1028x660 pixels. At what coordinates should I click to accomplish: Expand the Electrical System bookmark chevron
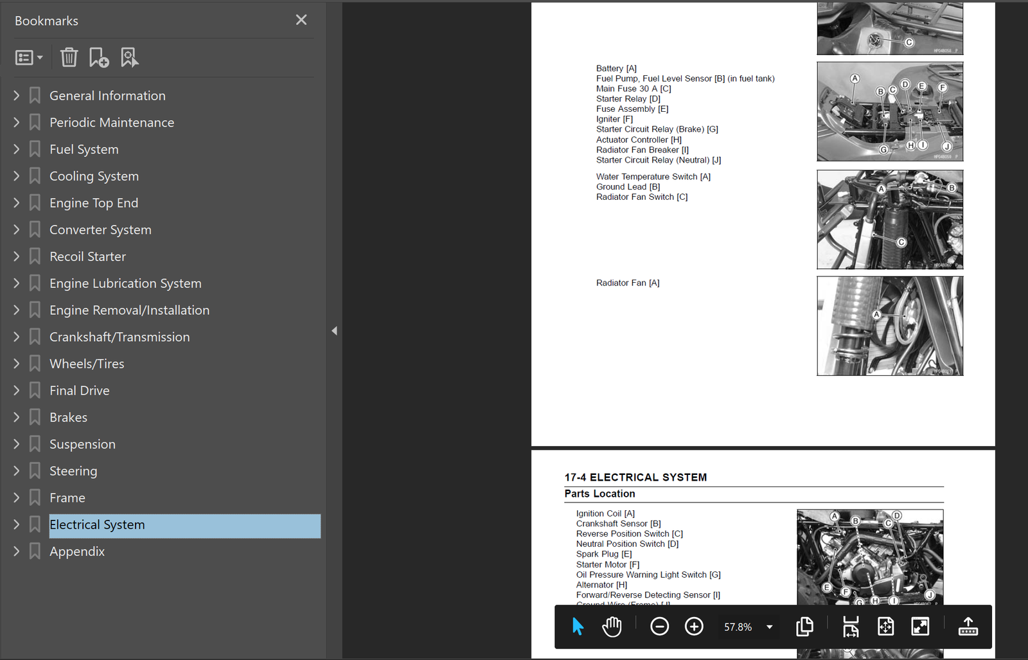tap(17, 524)
